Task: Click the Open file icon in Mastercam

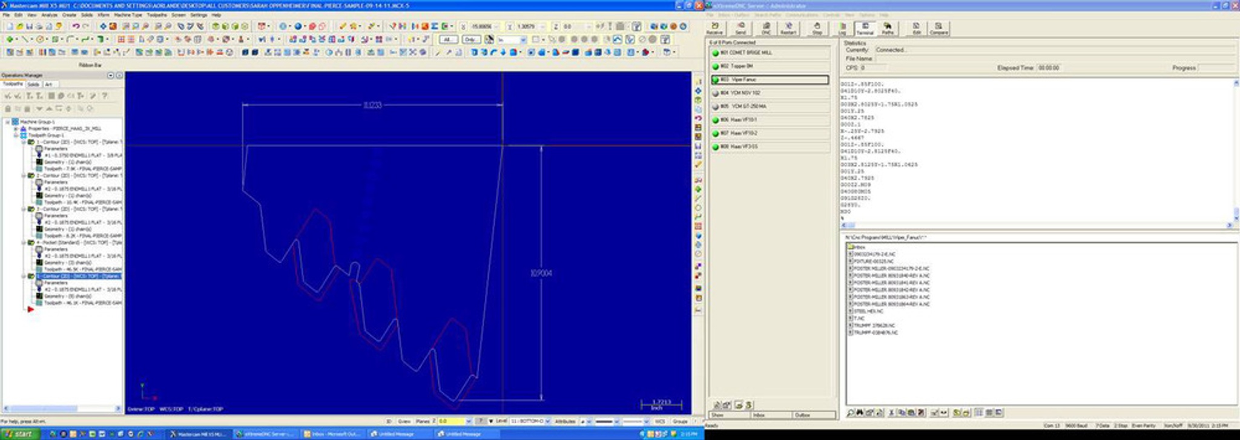Action: (x=19, y=26)
